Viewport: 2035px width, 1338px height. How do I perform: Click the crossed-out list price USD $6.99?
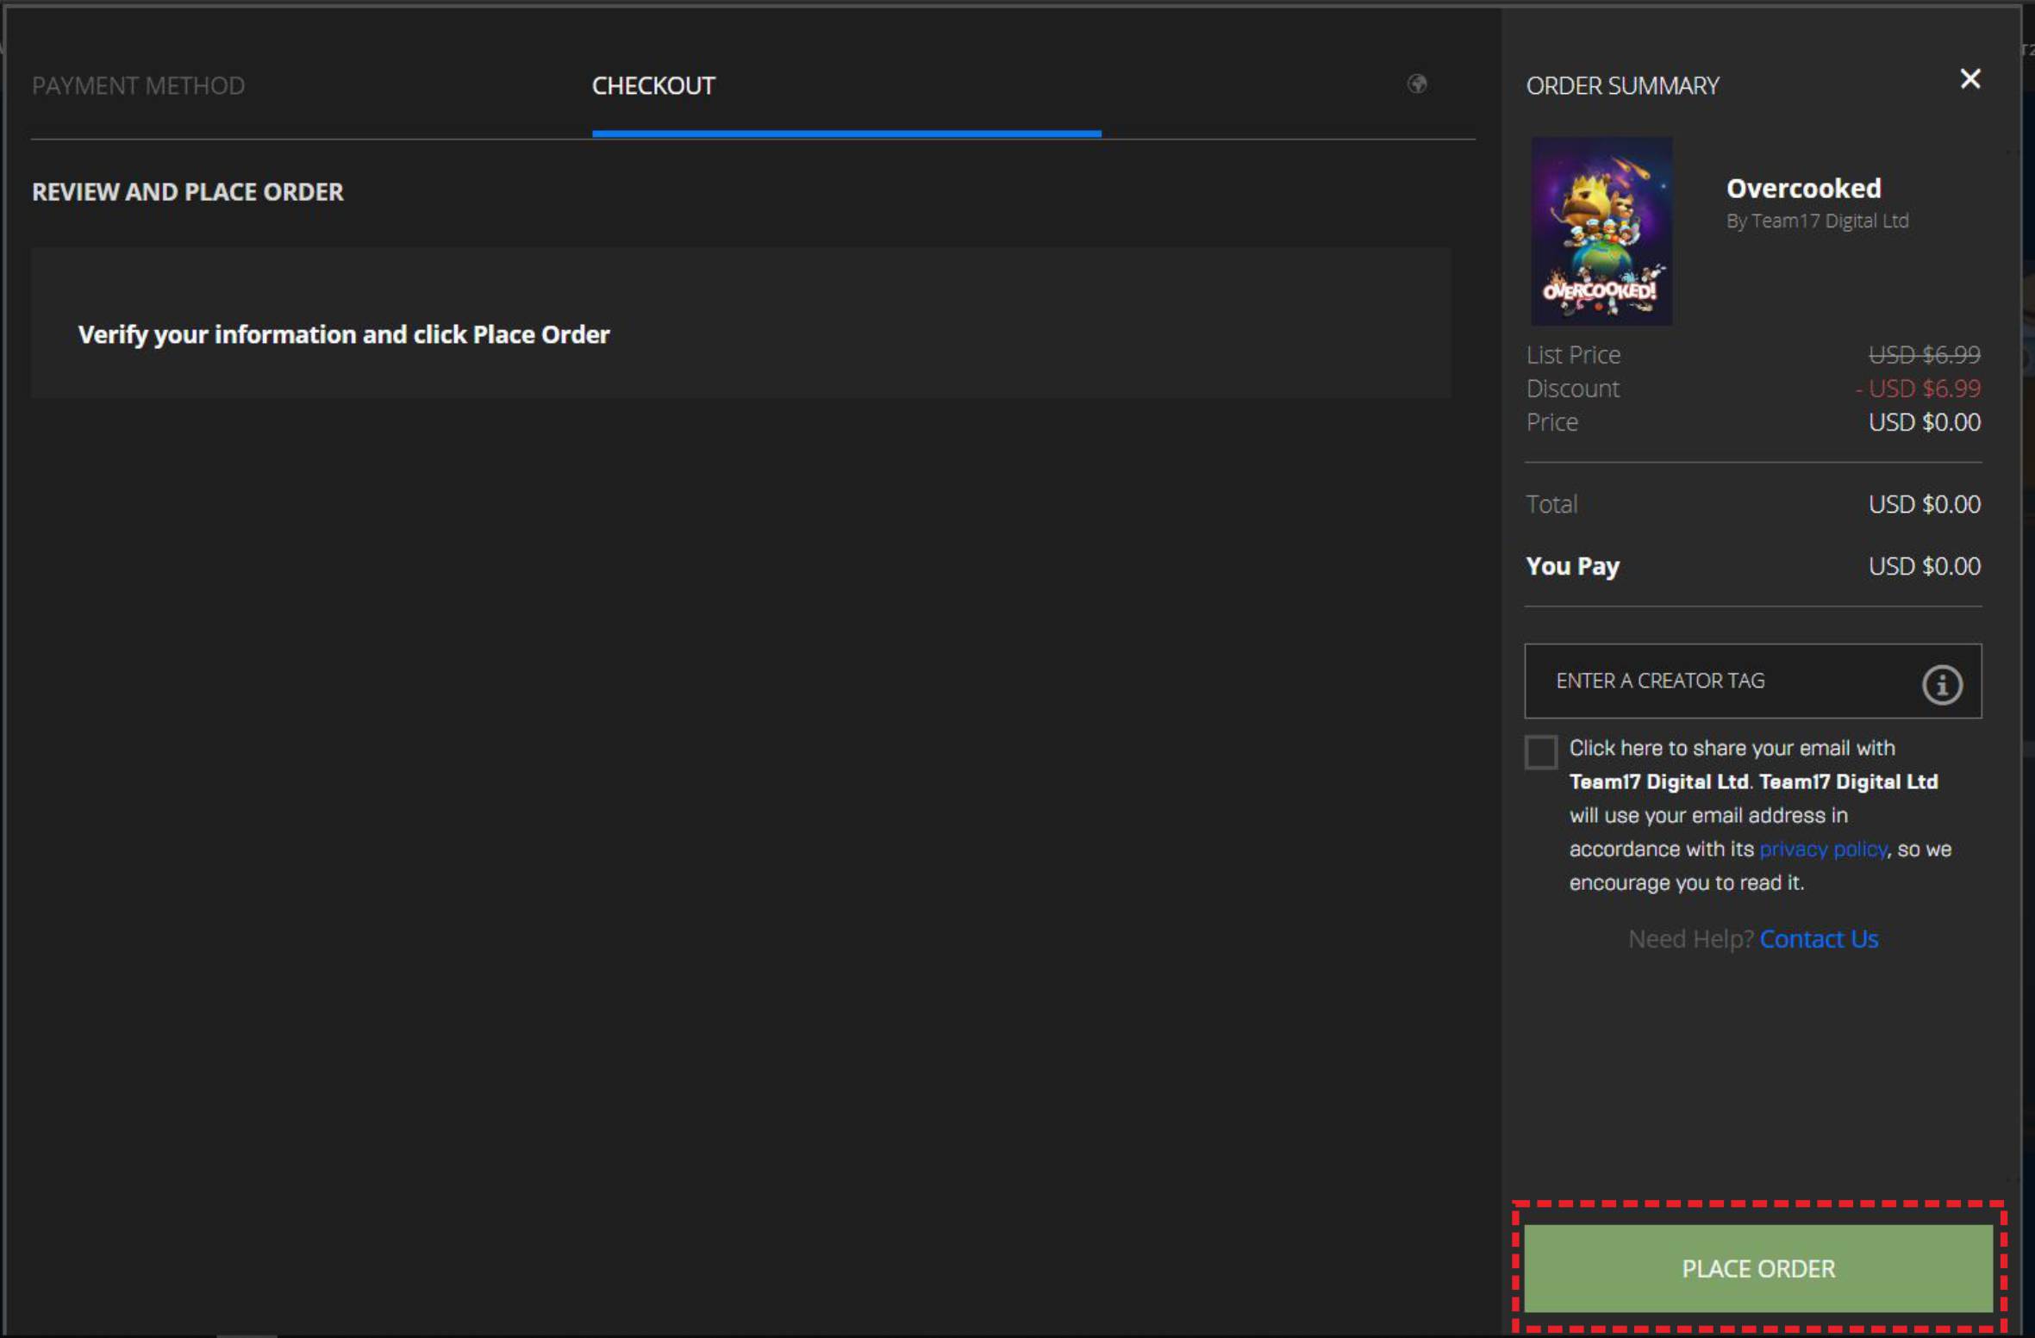coord(1923,354)
